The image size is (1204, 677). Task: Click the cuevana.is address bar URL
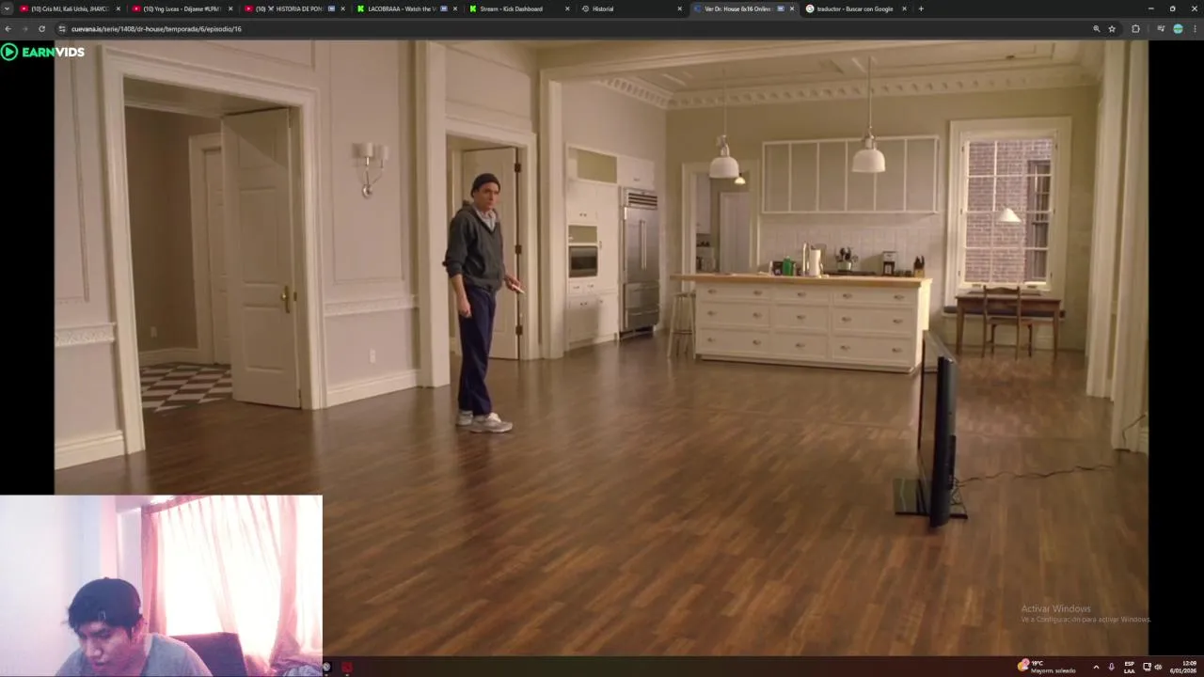pyautogui.click(x=156, y=29)
